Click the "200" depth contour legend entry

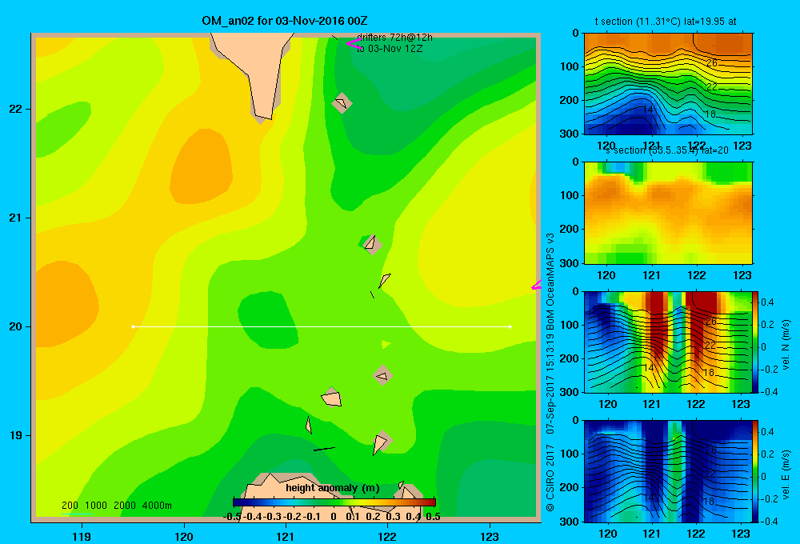[x=70, y=506]
